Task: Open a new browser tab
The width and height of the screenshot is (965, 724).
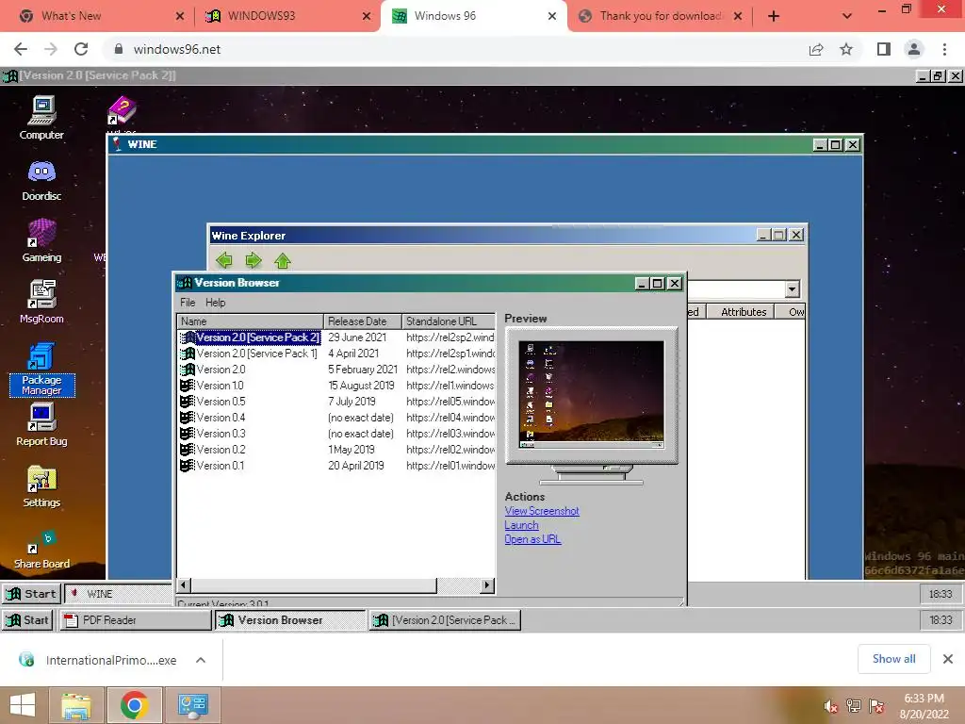Action: click(774, 16)
